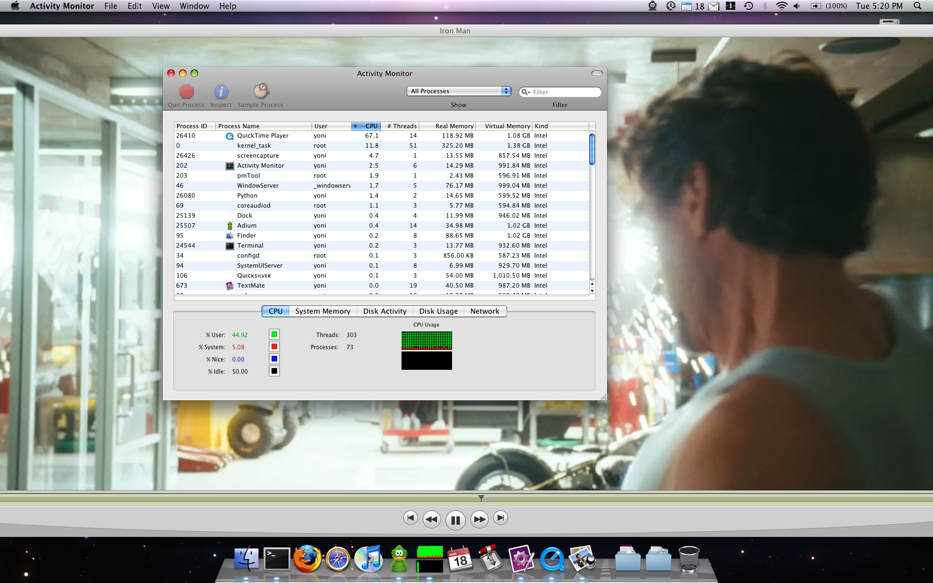Screen dimensions: 933x583
Task: Open iTunes from the Dock
Action: [368, 559]
